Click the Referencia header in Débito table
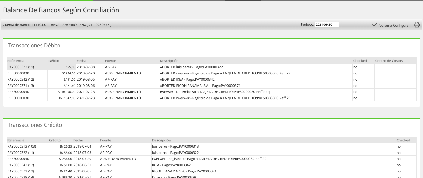The width and height of the screenshot is (423, 178). pyautogui.click(x=16, y=61)
